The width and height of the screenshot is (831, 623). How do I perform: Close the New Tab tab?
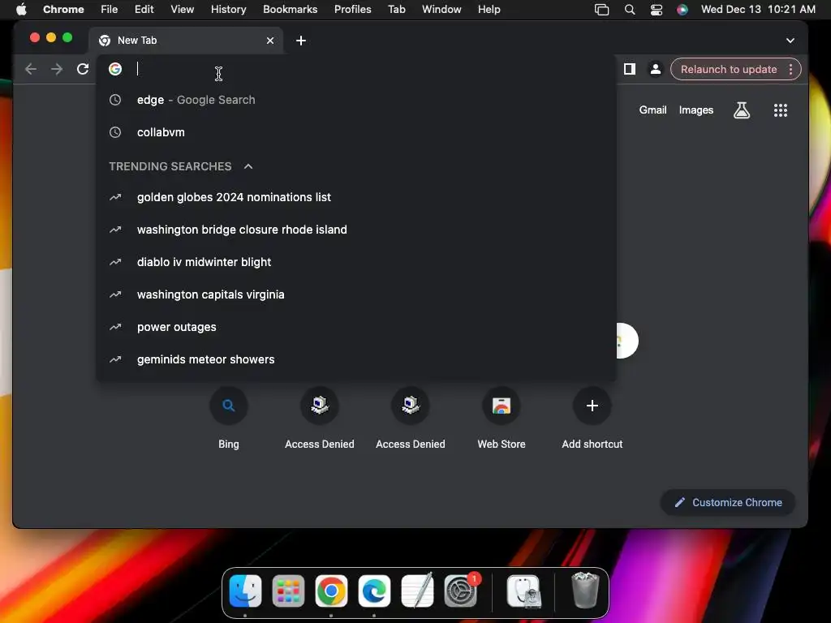point(270,41)
